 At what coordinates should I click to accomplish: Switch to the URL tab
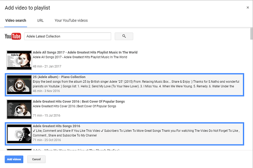pos(40,21)
